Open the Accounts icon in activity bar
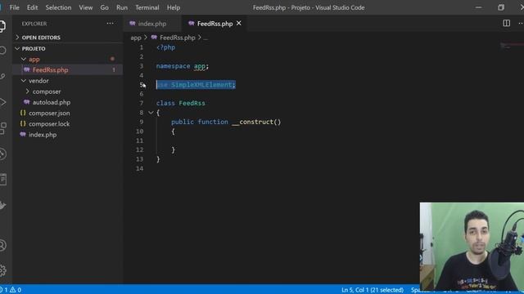 click(2, 245)
